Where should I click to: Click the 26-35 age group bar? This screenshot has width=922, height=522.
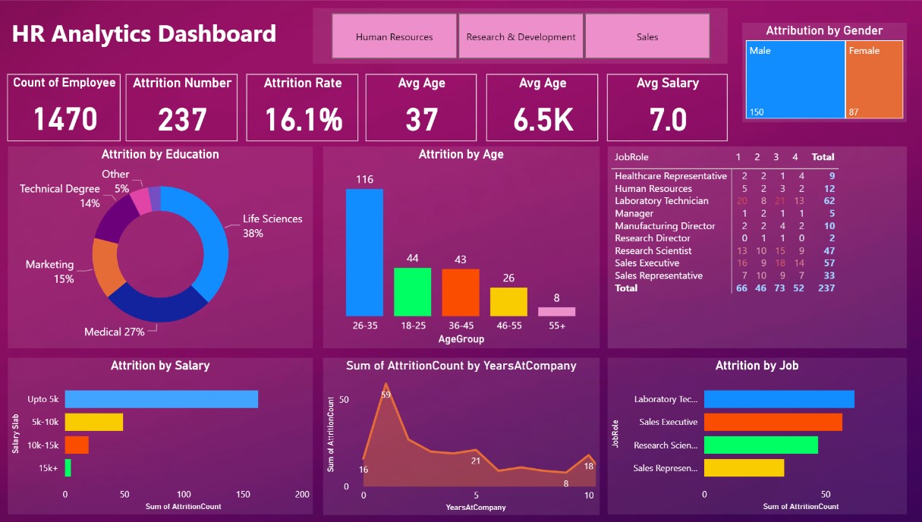[365, 250]
